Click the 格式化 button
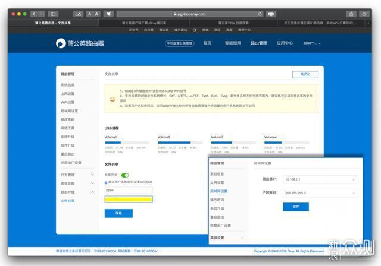 click(x=305, y=74)
